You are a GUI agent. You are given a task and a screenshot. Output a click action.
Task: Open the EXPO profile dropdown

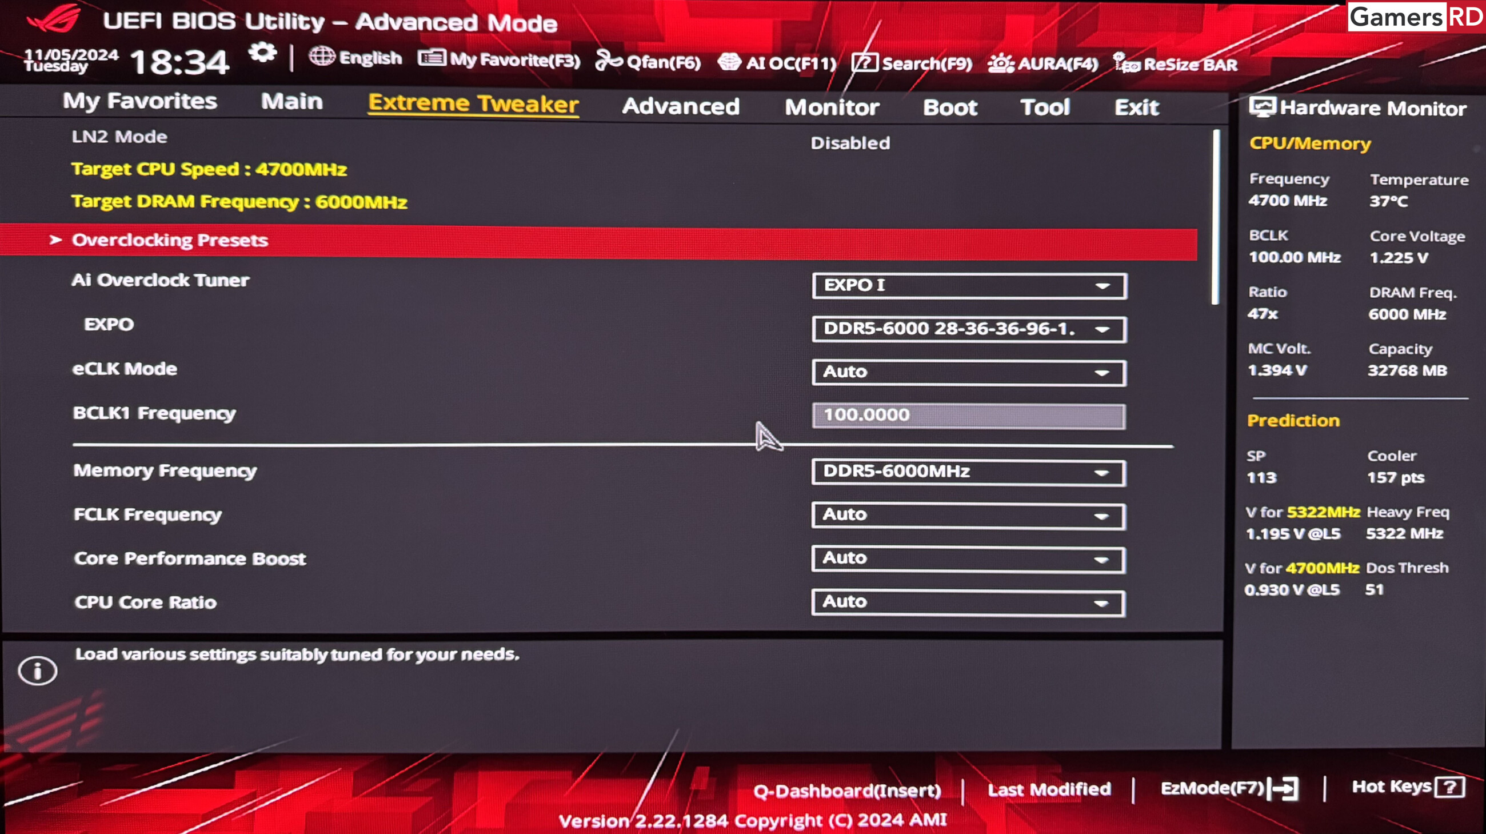coord(969,329)
